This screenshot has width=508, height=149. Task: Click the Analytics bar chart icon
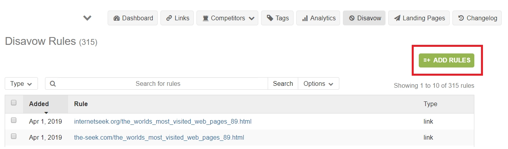click(305, 18)
